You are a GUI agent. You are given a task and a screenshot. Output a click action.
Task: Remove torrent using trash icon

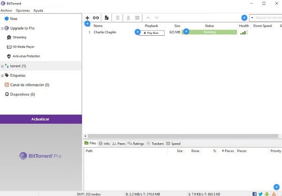(117, 18)
